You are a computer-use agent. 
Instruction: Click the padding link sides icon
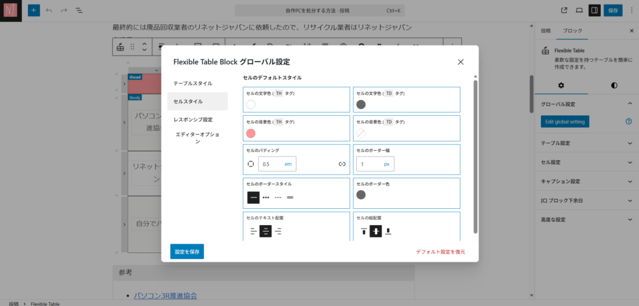tap(342, 164)
